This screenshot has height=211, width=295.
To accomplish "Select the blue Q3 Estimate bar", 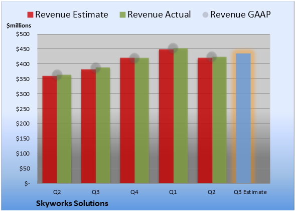I will (243, 118).
